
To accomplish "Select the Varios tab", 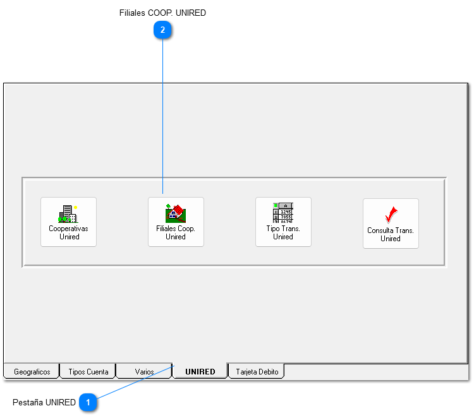I will coord(144,372).
